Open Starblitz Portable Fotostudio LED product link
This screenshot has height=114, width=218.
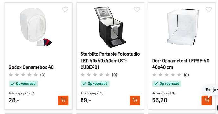coord(110,61)
